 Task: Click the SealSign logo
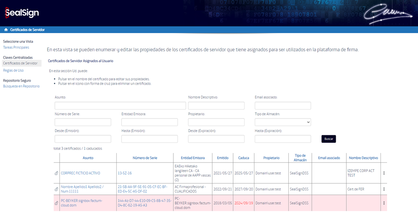coord(22,12)
